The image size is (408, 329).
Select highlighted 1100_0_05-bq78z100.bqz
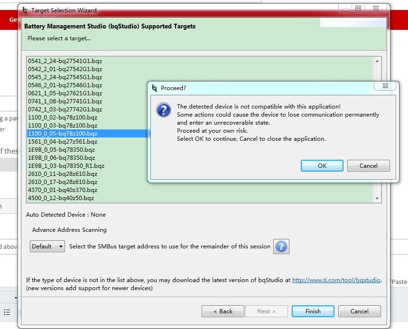click(x=87, y=133)
